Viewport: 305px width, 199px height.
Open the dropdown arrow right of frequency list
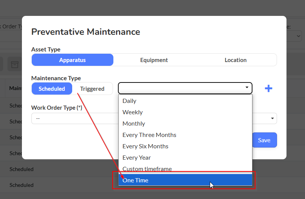point(272,118)
